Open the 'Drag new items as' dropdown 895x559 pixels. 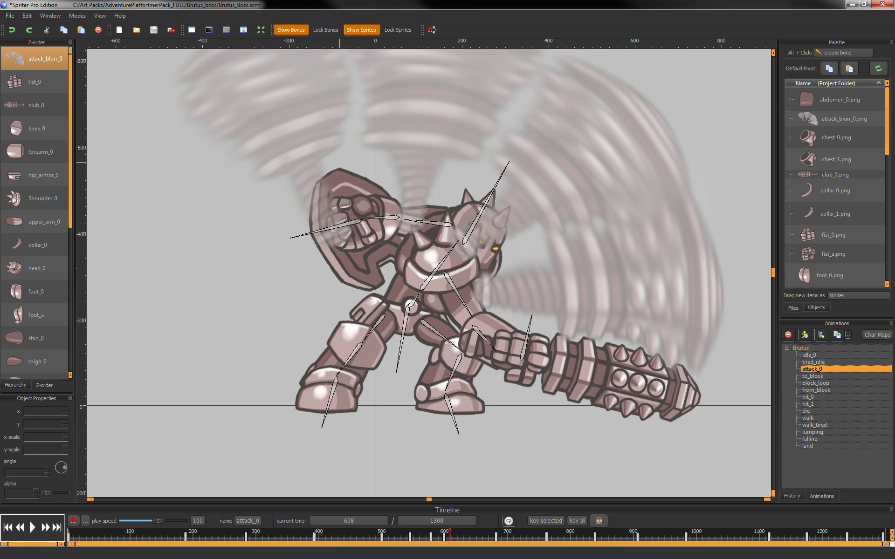pyautogui.click(x=858, y=295)
